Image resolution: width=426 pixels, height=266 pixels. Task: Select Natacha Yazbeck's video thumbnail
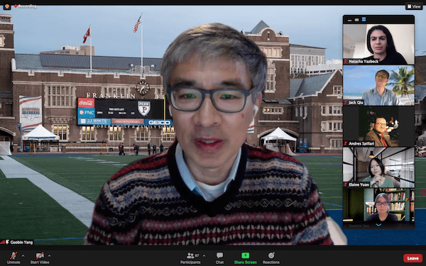pyautogui.click(x=378, y=44)
